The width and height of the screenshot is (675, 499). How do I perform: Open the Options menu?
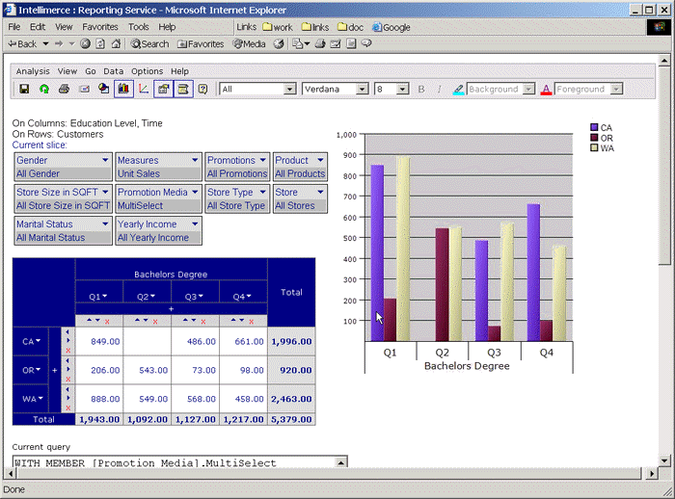[148, 71]
